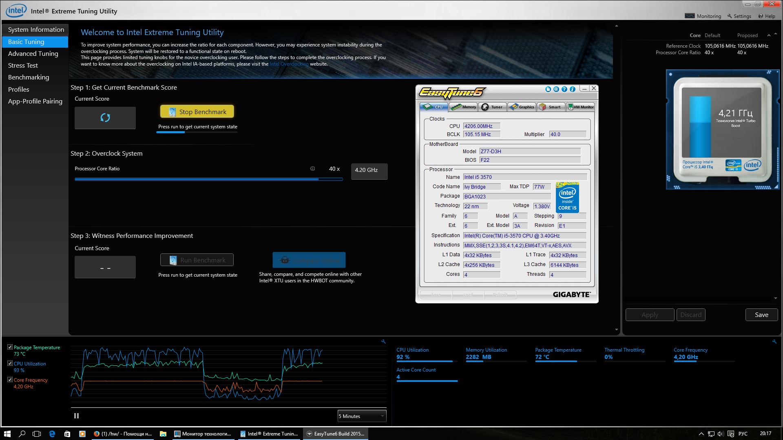Open the 5 Minutes time range dropdown
This screenshot has height=440, width=783.
coord(362,416)
